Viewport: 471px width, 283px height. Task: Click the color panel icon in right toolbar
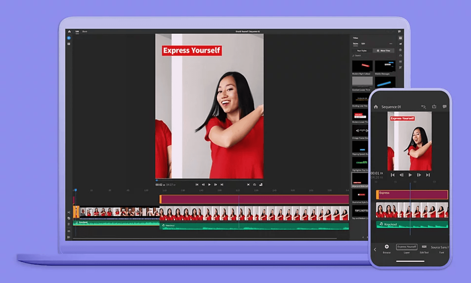point(400,50)
